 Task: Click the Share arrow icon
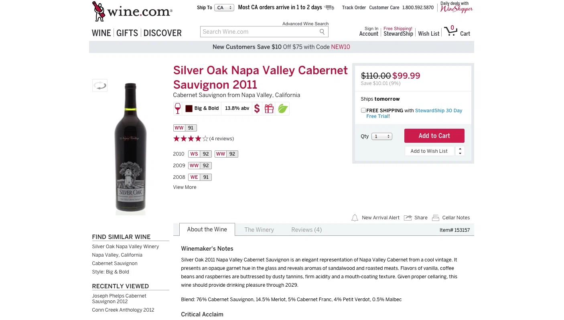tap(408, 218)
